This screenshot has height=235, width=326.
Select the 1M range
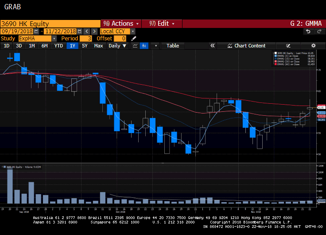31,46
